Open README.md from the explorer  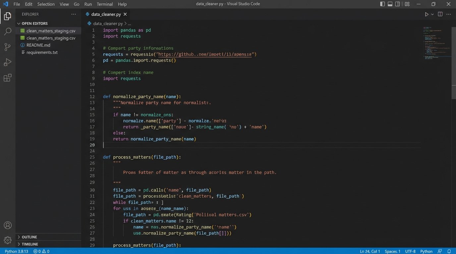point(38,45)
